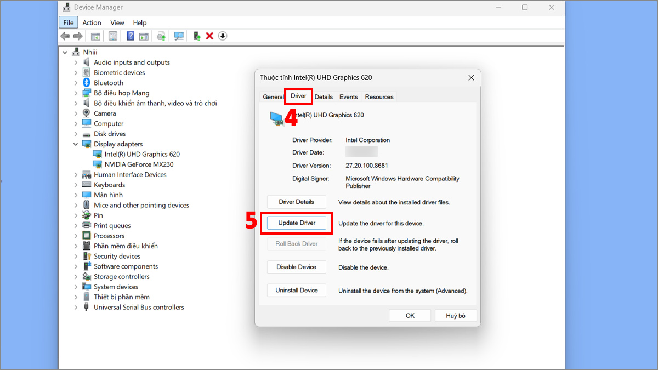Image resolution: width=658 pixels, height=370 pixels.
Task: Open the Help menu
Action: pyautogui.click(x=140, y=22)
